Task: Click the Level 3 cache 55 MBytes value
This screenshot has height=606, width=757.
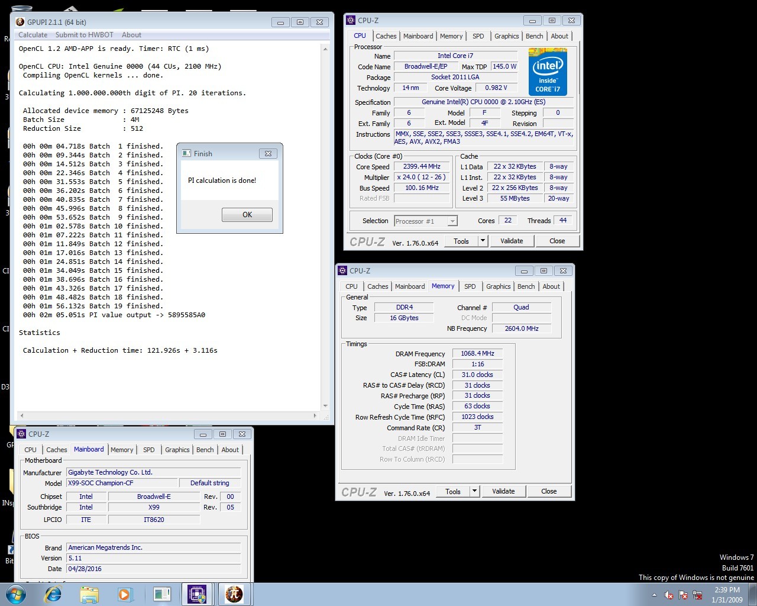Action: coord(515,198)
